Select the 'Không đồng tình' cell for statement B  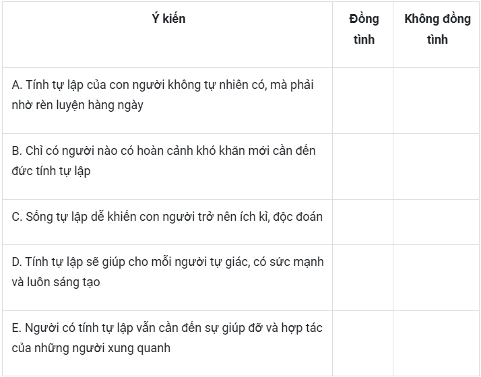pyautogui.click(x=436, y=167)
